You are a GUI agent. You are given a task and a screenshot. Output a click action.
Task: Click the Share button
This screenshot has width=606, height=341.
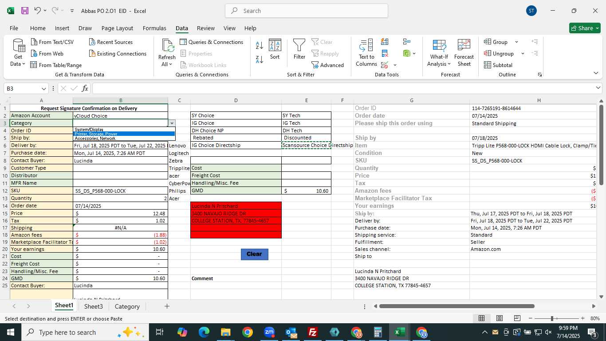point(585,28)
